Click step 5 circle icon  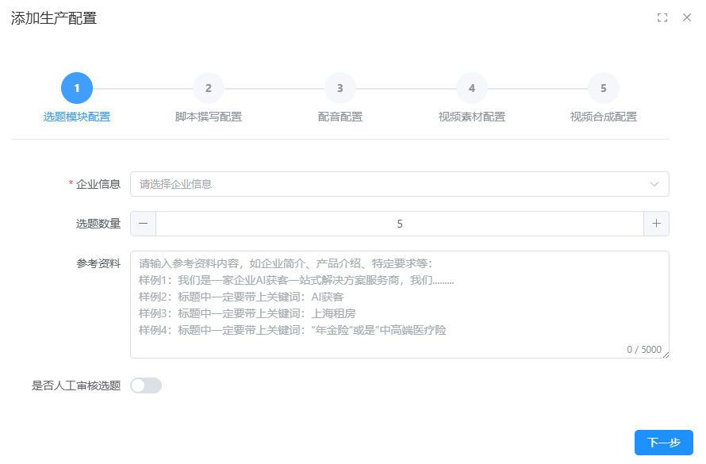[604, 88]
